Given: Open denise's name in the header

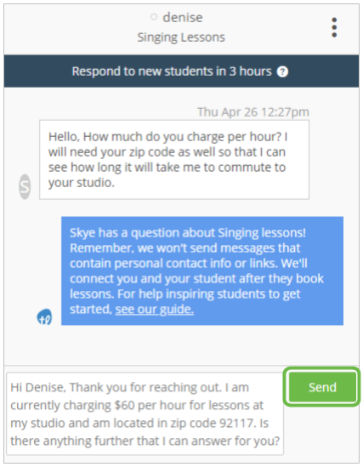Looking at the screenshot, I should tap(183, 18).
